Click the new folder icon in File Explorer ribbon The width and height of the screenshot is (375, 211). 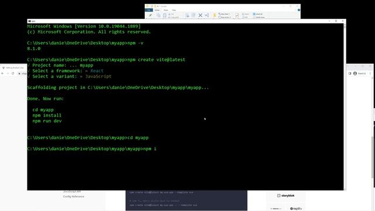[x=214, y=15]
